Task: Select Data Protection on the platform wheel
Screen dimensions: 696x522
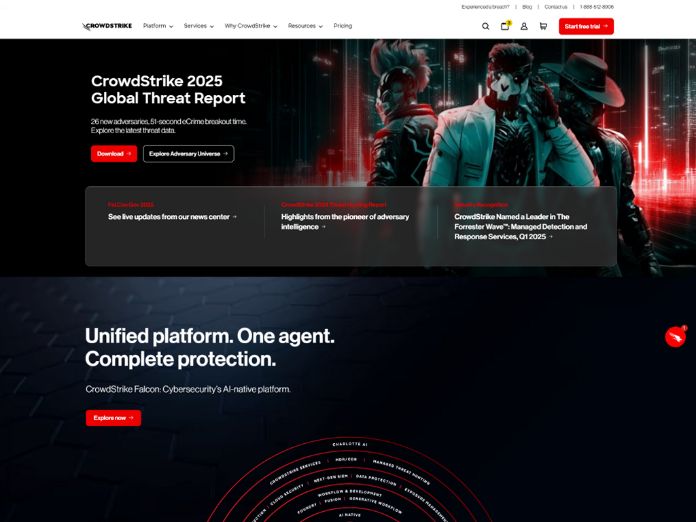Action: [x=376, y=479]
